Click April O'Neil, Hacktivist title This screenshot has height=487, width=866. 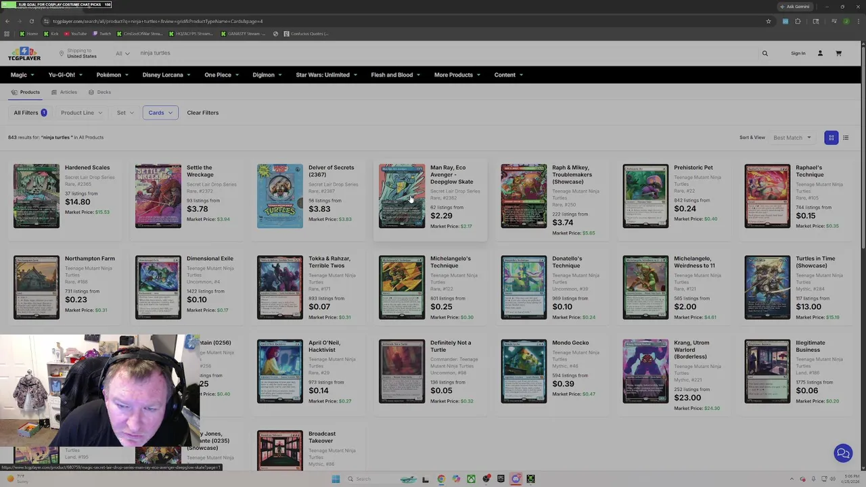click(325, 346)
